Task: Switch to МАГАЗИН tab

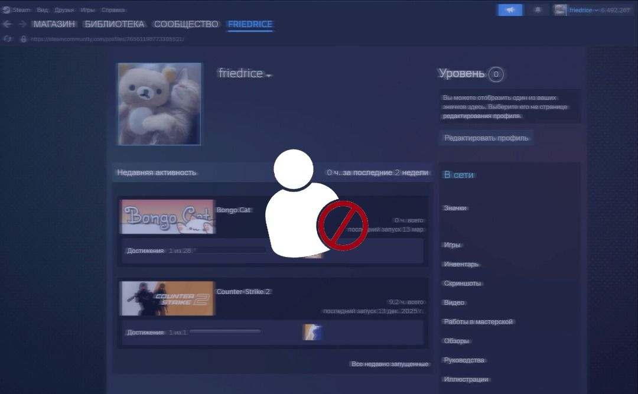Action: (54, 24)
